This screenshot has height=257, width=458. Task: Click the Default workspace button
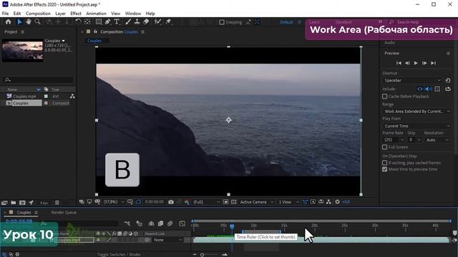286,22
